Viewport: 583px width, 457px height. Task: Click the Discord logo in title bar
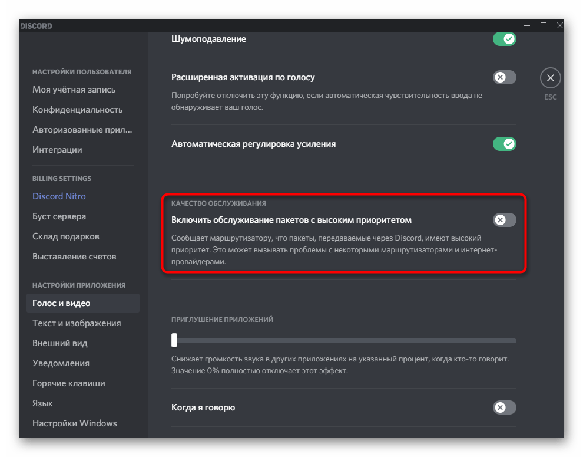(37, 26)
